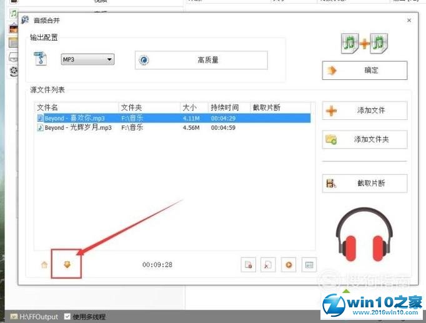Click the 截取片断 clip segment button
The image size is (426, 323).
tap(364, 183)
